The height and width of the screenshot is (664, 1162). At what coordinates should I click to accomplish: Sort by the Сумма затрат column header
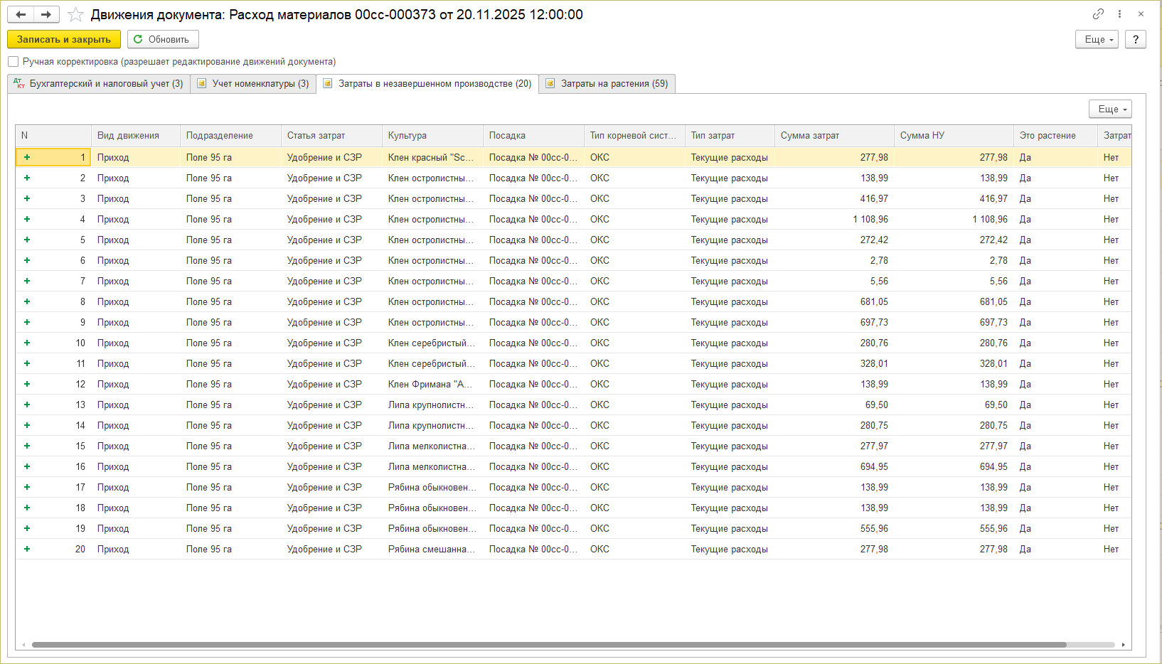coord(833,136)
